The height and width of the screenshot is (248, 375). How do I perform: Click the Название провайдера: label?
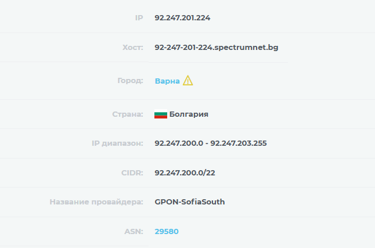click(x=96, y=202)
